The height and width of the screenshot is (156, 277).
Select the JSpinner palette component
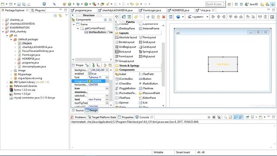(122, 103)
